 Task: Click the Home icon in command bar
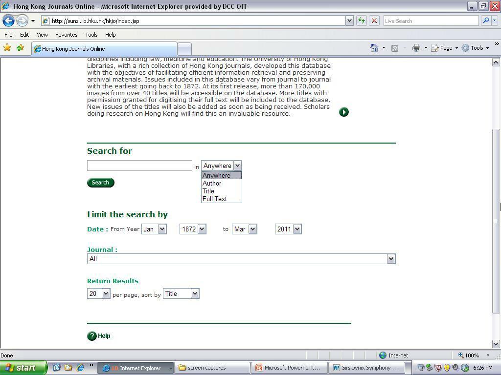click(374, 48)
